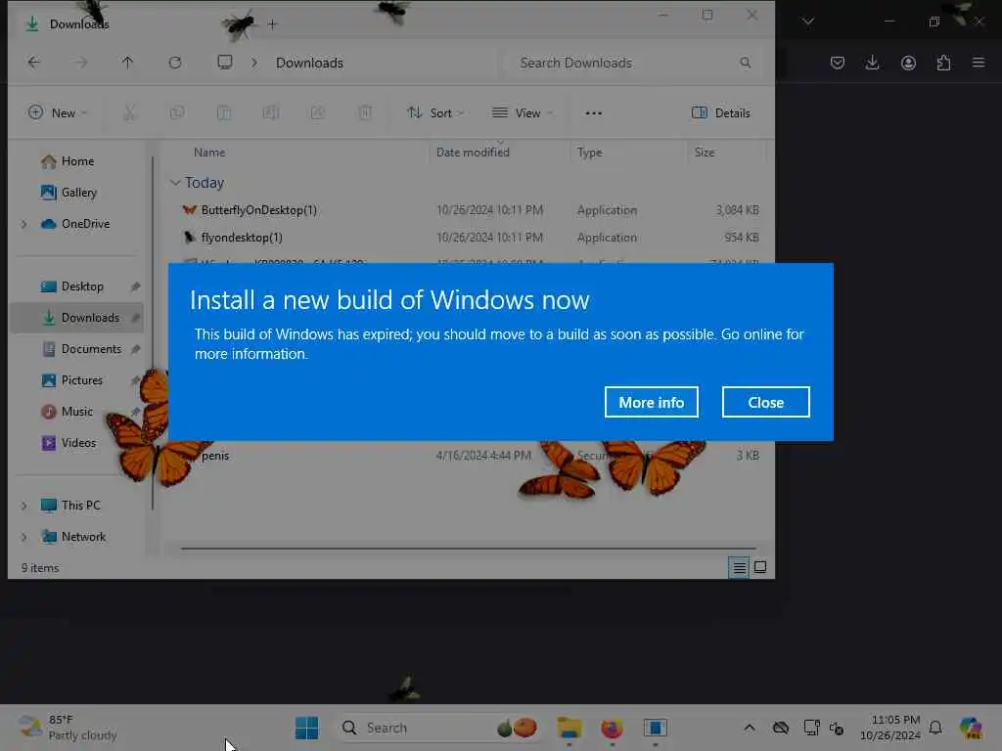This screenshot has width=1002, height=751.
Task: Expand the Network tree node
Action: tap(24, 537)
